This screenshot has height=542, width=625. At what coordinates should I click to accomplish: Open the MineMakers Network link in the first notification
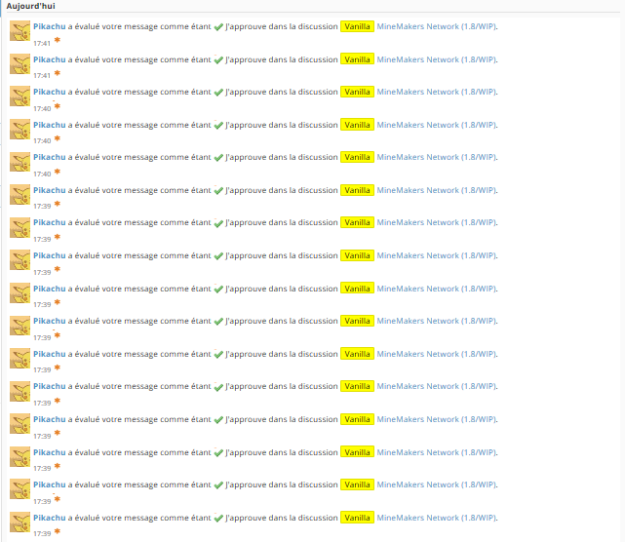[436, 26]
